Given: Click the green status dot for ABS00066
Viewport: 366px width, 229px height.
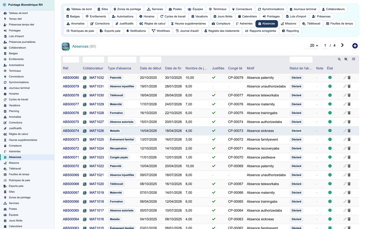Looking at the screenshot, I should point(330,201).
